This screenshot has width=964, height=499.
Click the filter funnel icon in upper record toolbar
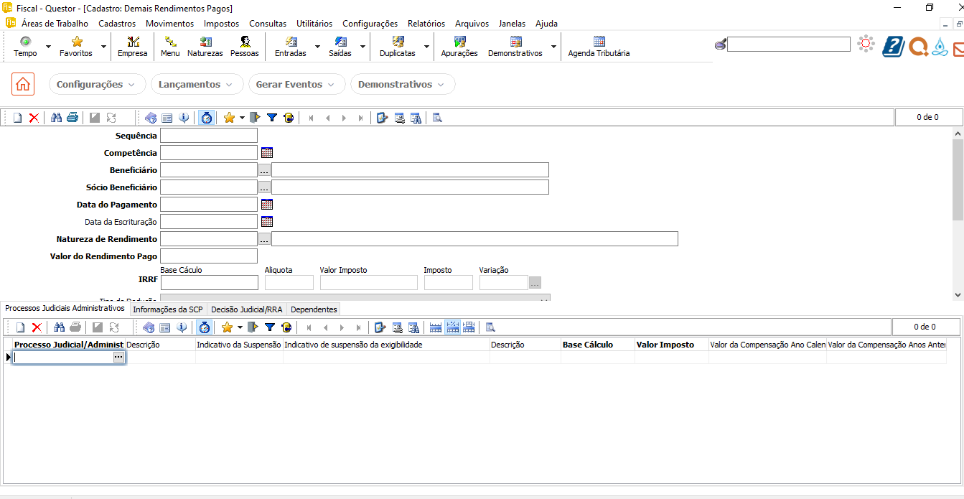[x=272, y=118]
